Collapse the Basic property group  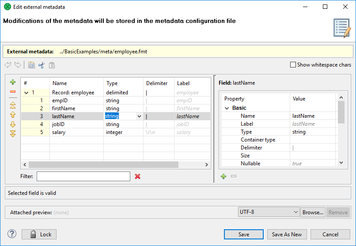pyautogui.click(x=227, y=108)
